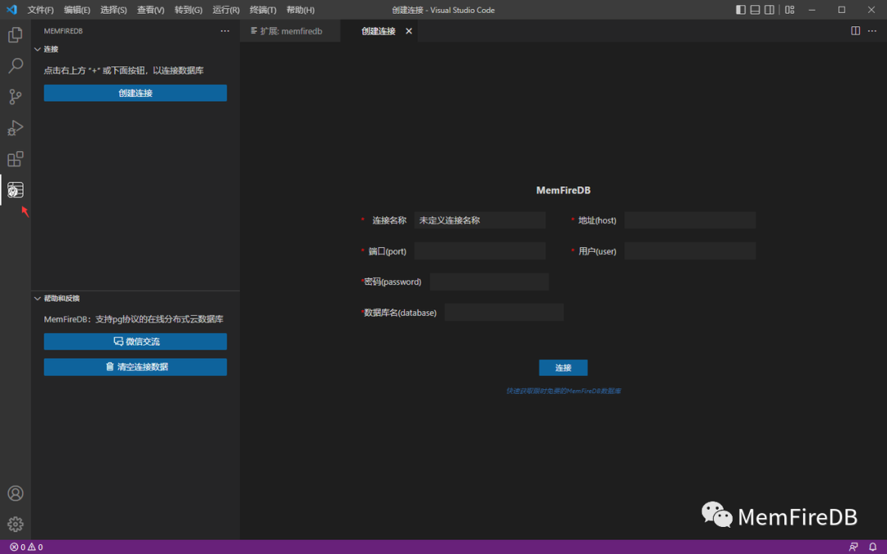Toggle the primary side bar layout icon

coord(741,10)
